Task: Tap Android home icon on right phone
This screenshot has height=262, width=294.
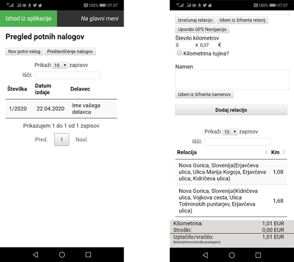Action: pyautogui.click(x=232, y=255)
